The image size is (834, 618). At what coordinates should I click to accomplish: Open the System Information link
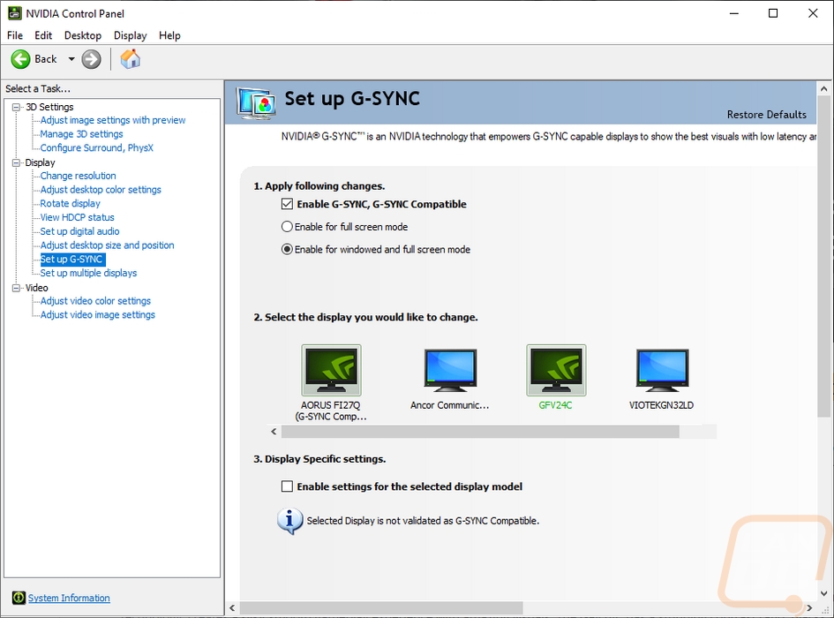tap(69, 598)
